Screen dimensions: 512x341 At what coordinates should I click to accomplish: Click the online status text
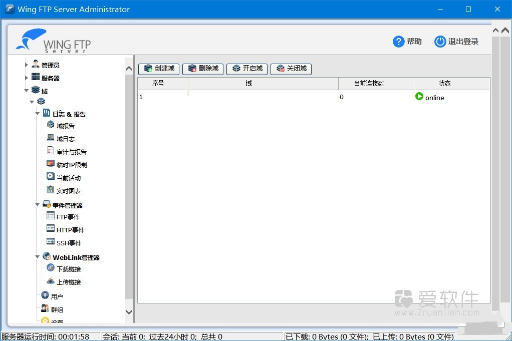click(435, 98)
